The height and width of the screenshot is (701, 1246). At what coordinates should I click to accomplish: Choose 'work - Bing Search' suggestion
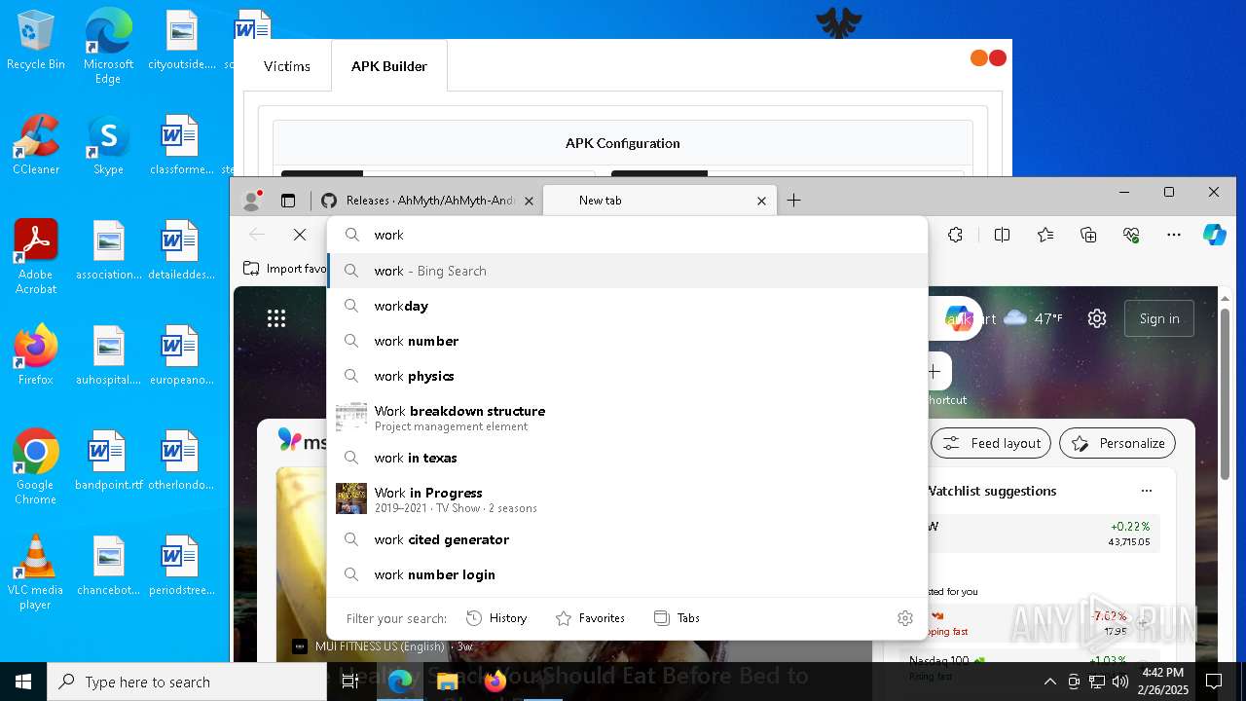[x=628, y=271]
